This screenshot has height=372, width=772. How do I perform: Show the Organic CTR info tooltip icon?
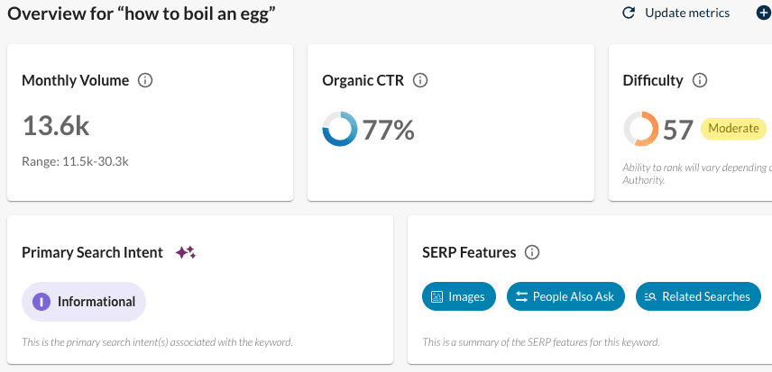click(419, 80)
